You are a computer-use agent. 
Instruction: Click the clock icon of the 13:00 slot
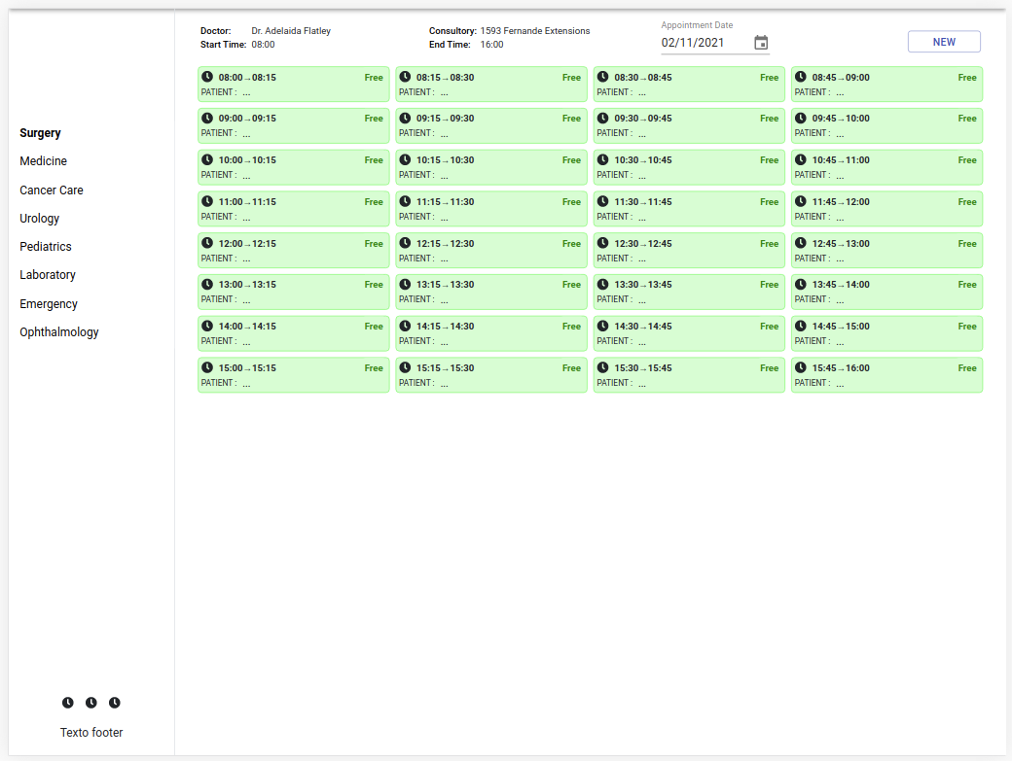(x=207, y=284)
